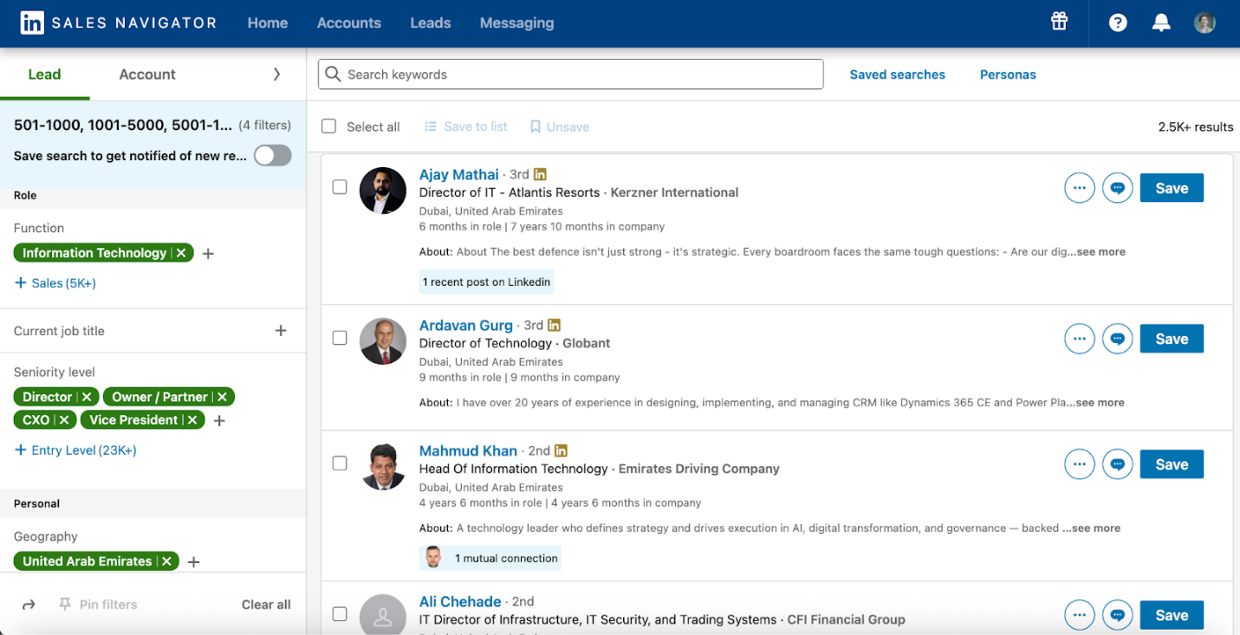Expand Mahmud Khan's About with see more
Viewport: 1240px width, 635px height.
1095,528
